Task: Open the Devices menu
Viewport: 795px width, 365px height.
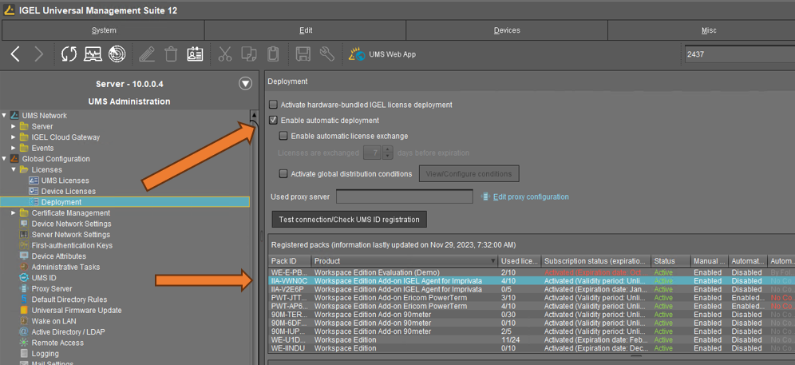Action: (507, 30)
